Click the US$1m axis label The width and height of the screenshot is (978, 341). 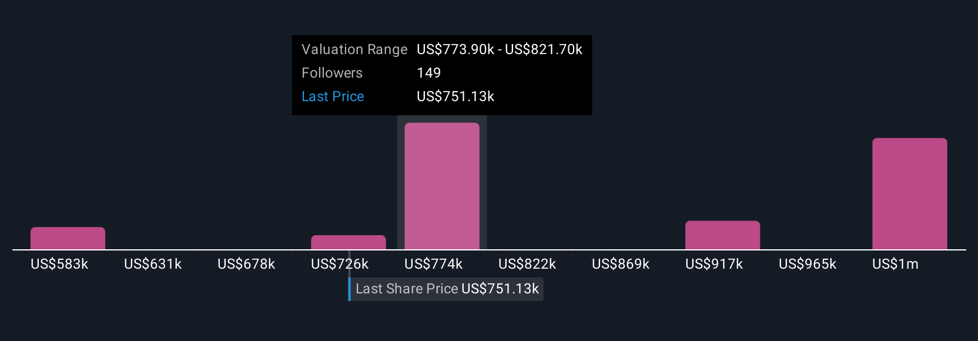point(895,264)
